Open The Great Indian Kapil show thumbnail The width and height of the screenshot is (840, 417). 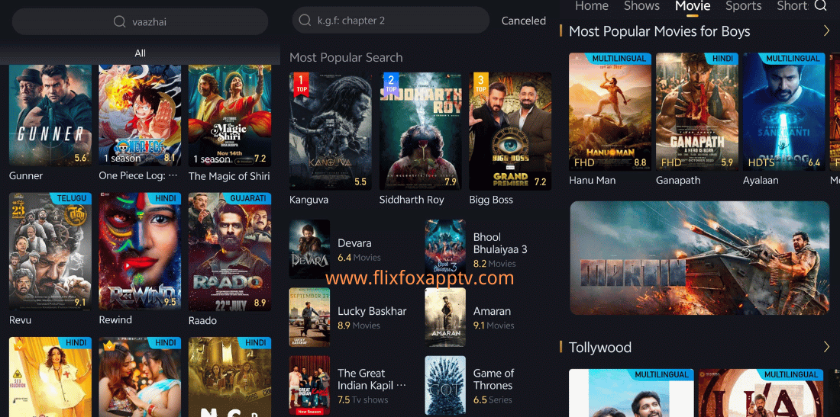309,386
